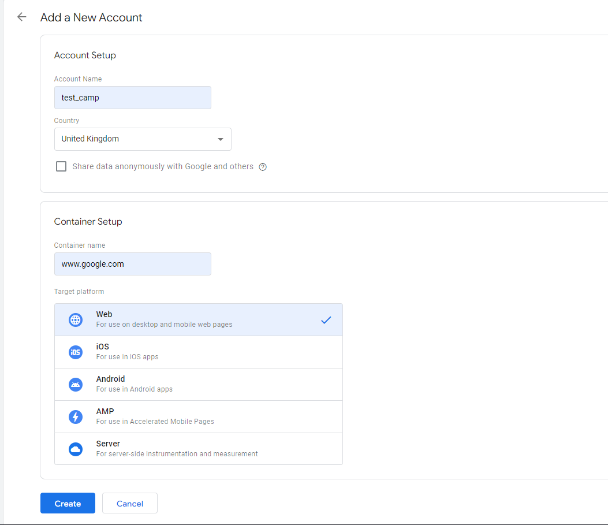Viewport: 608px width, 525px height.
Task: Click the help question mark icon
Action: pyautogui.click(x=263, y=167)
